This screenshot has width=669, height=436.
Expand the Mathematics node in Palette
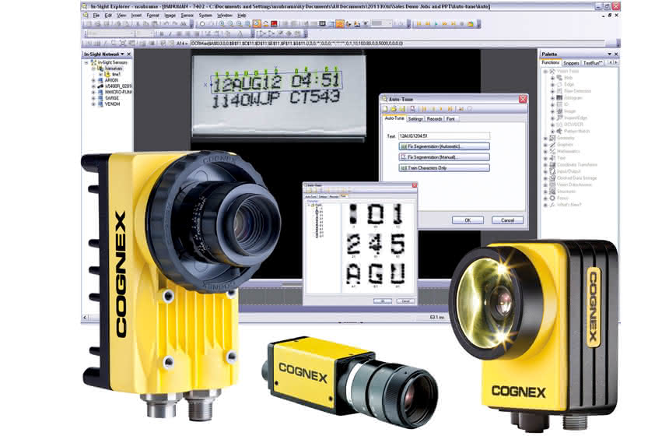[545, 151]
